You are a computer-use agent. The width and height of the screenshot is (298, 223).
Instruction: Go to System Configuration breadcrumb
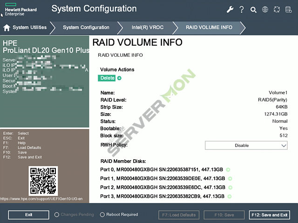coord(86,27)
